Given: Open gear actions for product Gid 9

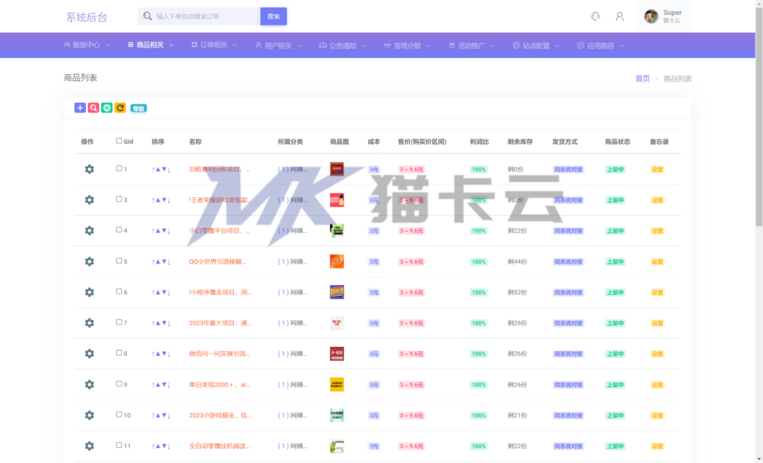Looking at the screenshot, I should pos(89,385).
